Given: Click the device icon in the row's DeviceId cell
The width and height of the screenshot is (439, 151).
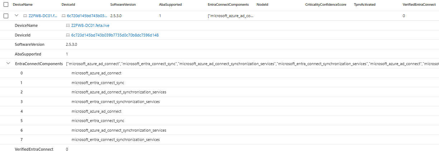Looking at the screenshot, I should tap(64, 16).
